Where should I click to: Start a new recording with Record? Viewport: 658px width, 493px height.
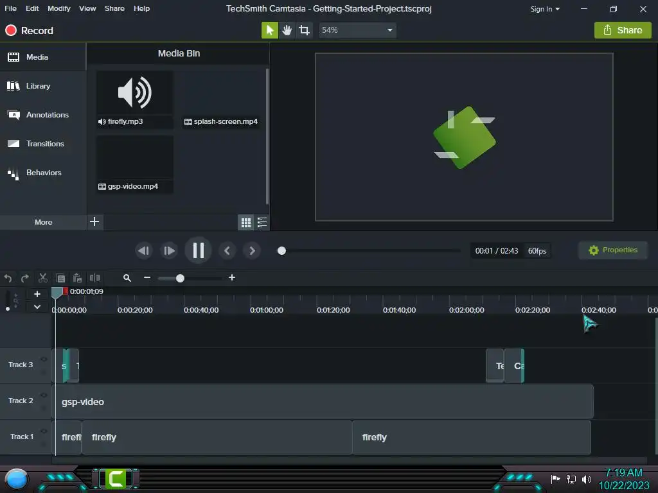29,31
